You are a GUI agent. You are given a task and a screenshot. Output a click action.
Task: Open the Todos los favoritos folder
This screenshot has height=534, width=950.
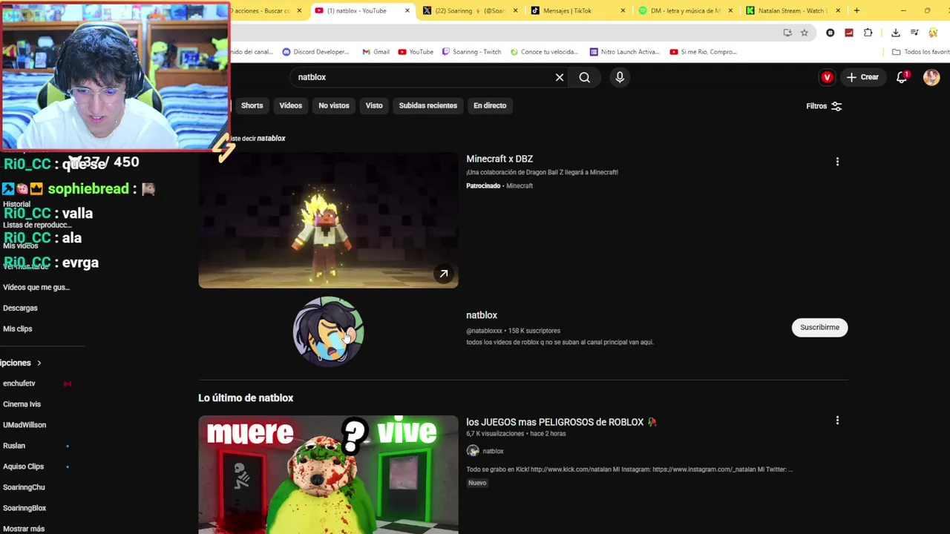pyautogui.click(x=920, y=52)
